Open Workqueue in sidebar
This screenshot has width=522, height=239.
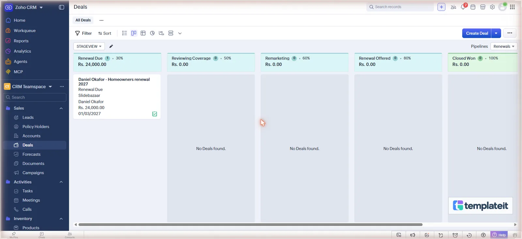coord(24,31)
